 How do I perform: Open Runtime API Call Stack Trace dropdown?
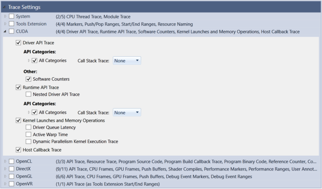pyautogui.click(x=127, y=112)
